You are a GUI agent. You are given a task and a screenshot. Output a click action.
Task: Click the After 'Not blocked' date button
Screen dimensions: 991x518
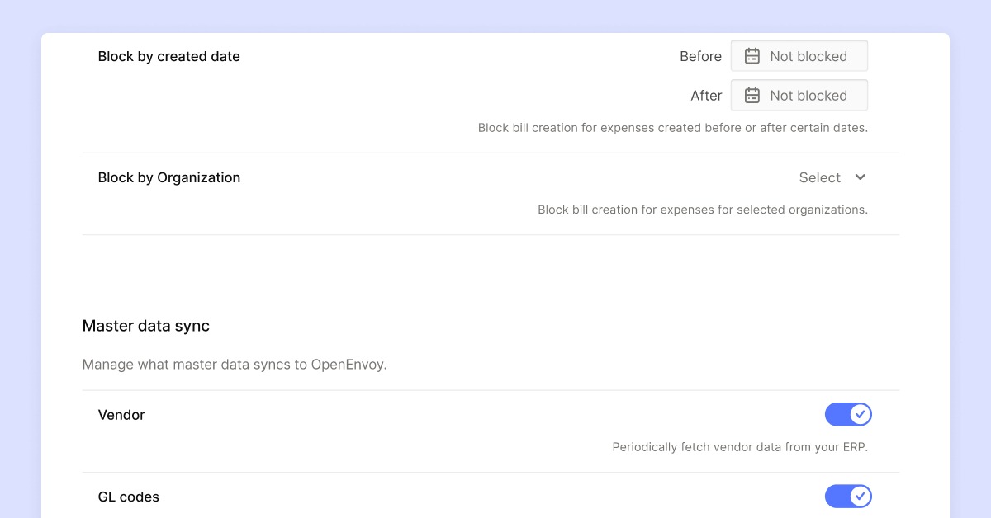point(799,95)
